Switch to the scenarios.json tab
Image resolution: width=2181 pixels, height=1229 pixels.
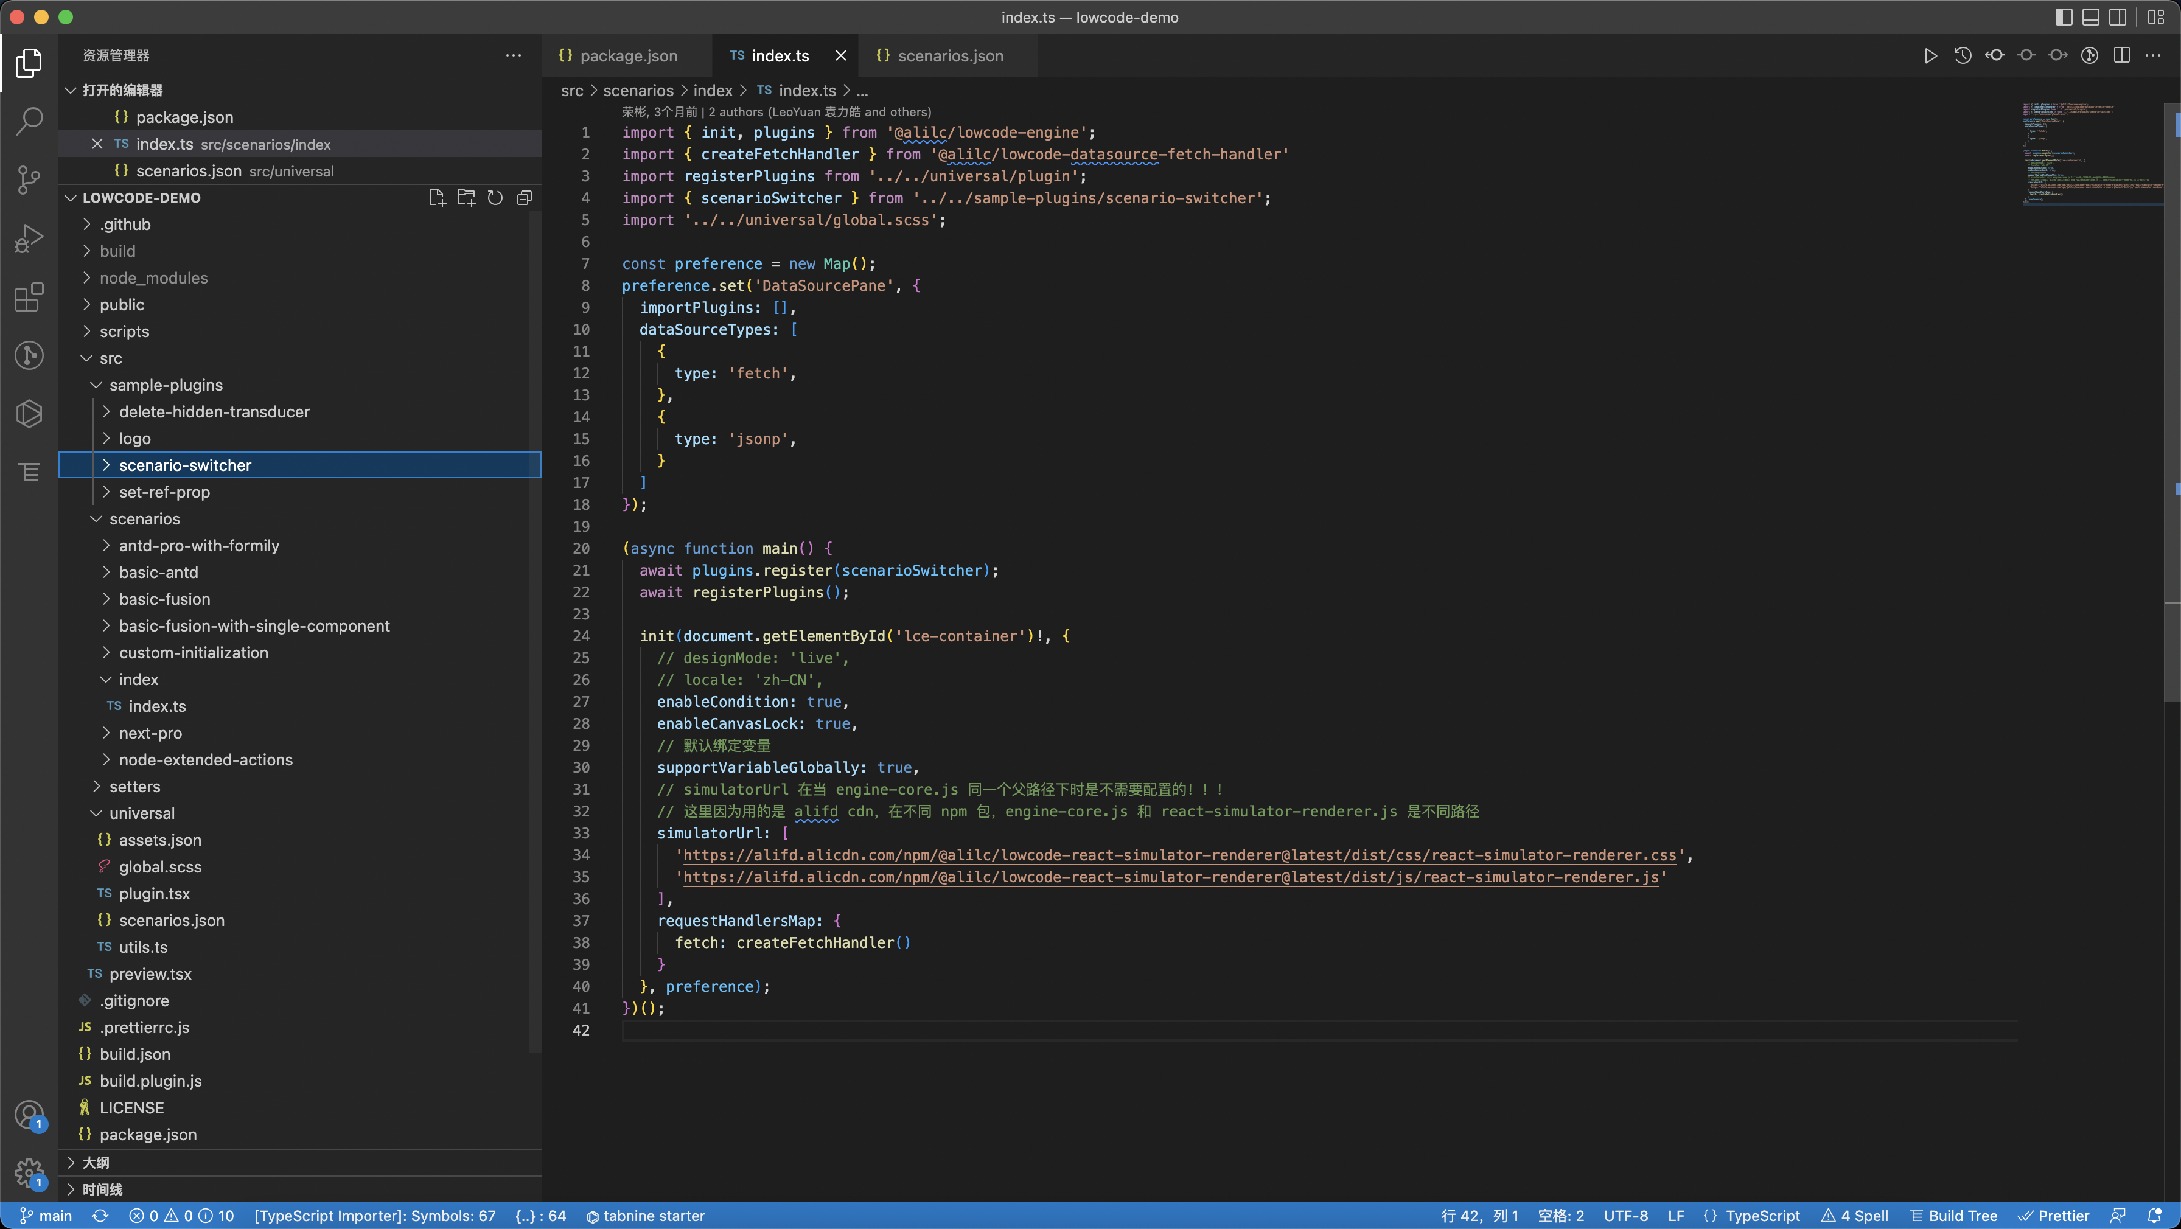(x=949, y=56)
